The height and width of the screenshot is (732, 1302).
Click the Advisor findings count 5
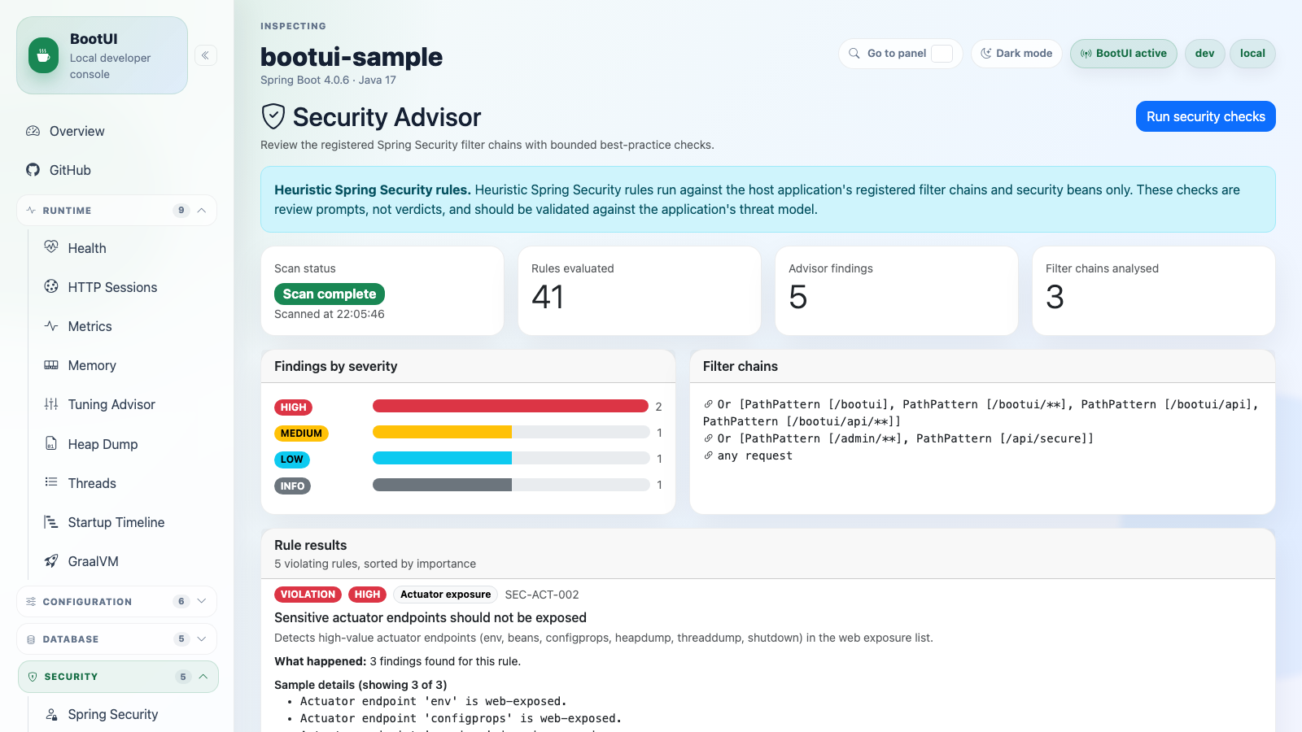click(x=797, y=297)
